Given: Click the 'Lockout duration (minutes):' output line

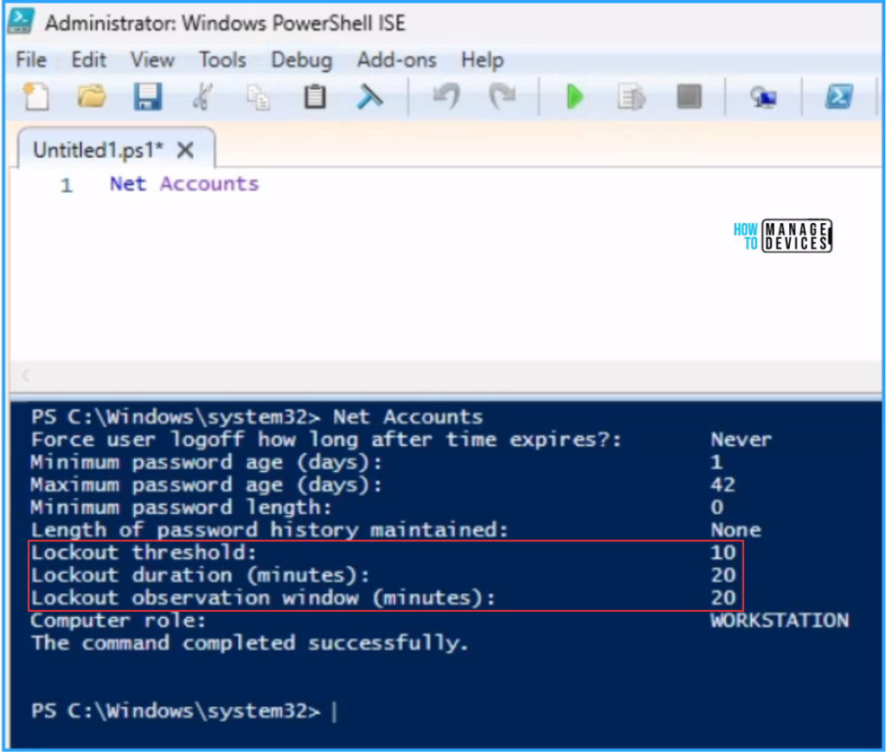Looking at the screenshot, I should tap(200, 575).
